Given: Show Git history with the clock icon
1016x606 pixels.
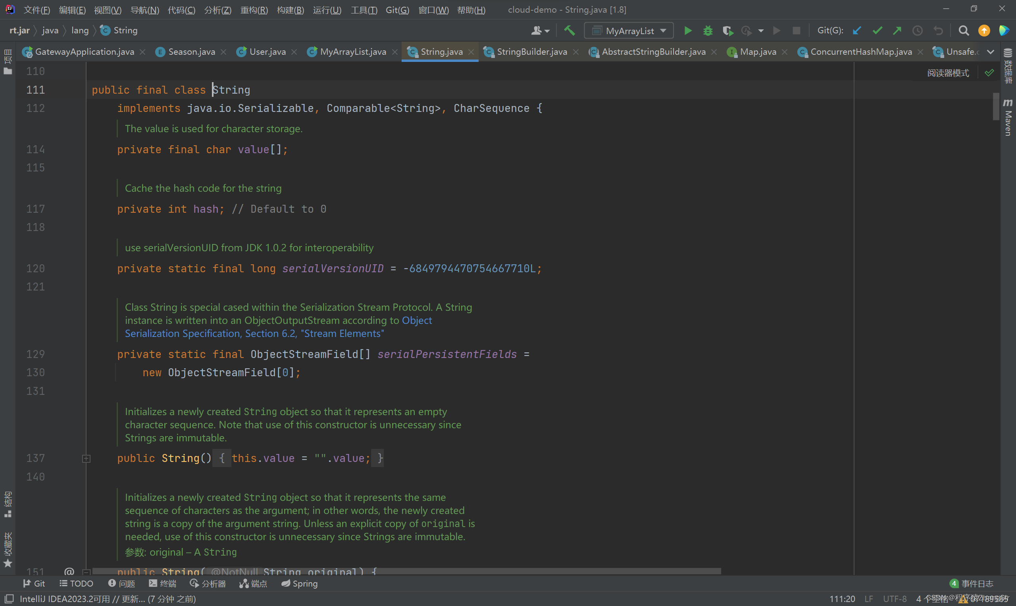Looking at the screenshot, I should (x=917, y=31).
